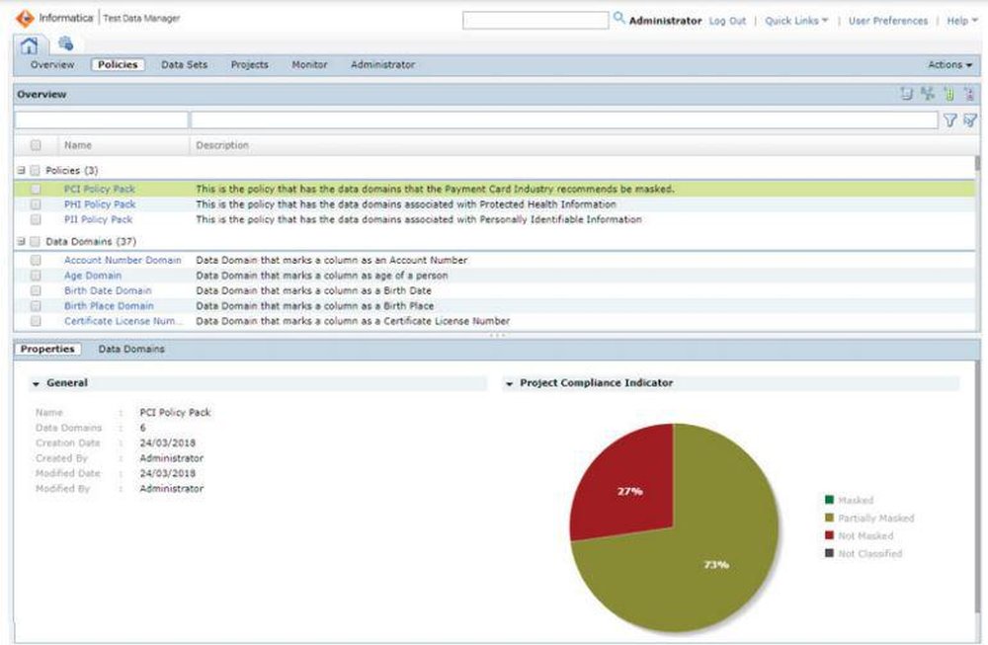The image size is (988, 645).
Task: Open the Age Domain link
Action: (93, 276)
